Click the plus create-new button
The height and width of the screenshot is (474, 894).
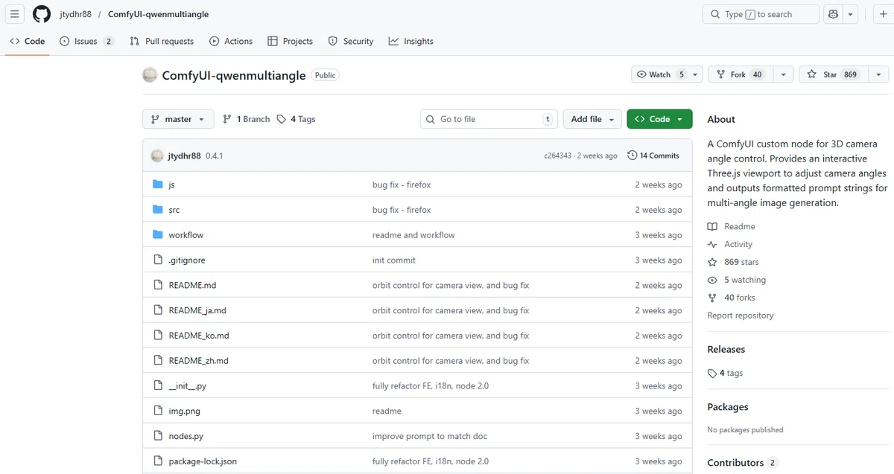884,14
